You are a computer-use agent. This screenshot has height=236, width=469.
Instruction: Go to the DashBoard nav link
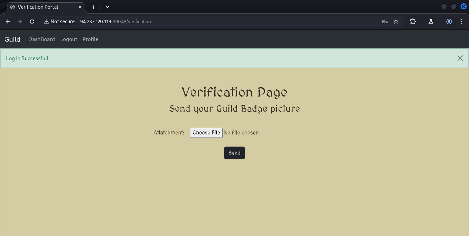click(x=41, y=39)
